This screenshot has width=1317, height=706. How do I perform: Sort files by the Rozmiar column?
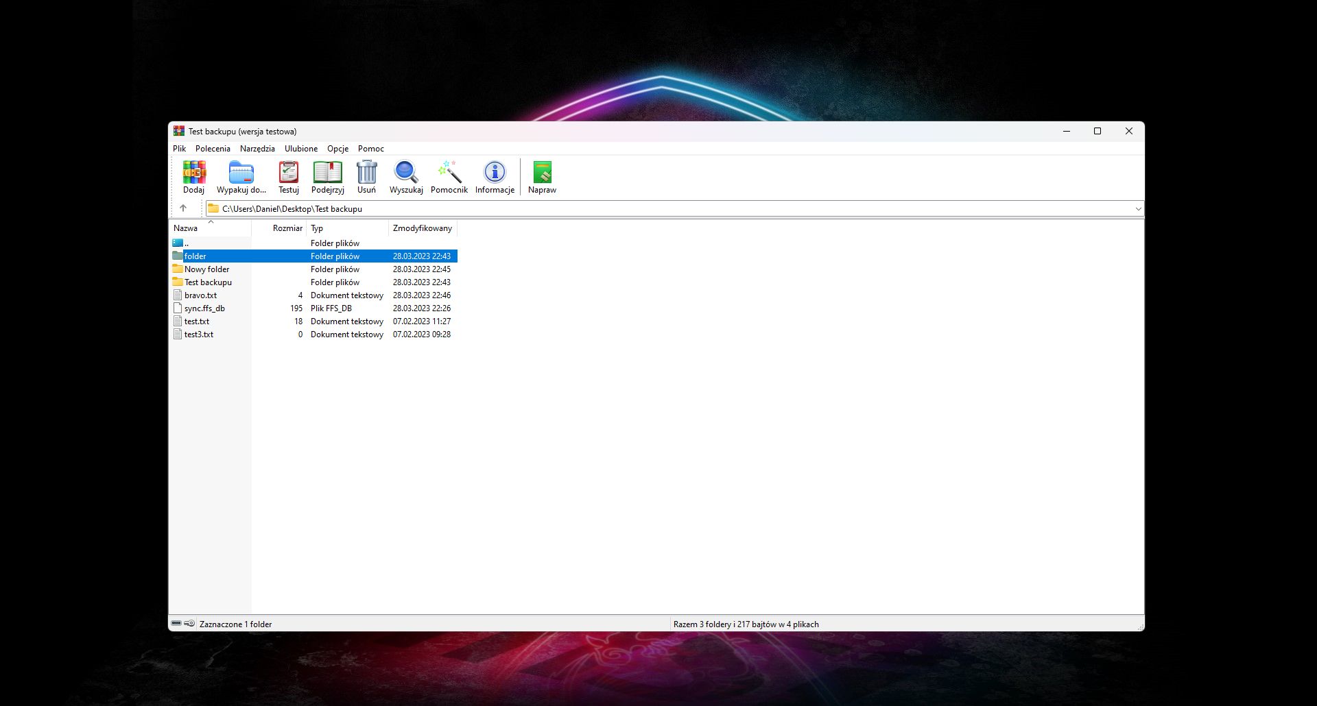click(288, 228)
